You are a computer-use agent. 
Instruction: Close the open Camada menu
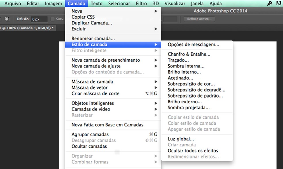77,3
